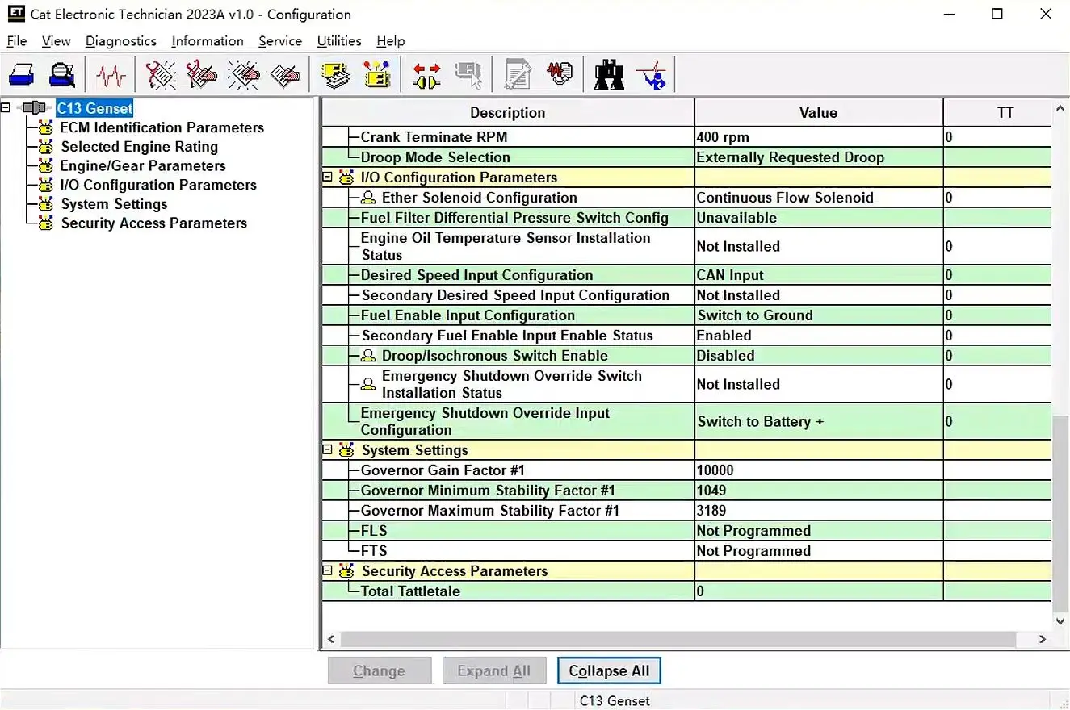This screenshot has width=1070, height=710.
Task: Open Logged Event Codes toolbar icon
Action: coord(285,75)
